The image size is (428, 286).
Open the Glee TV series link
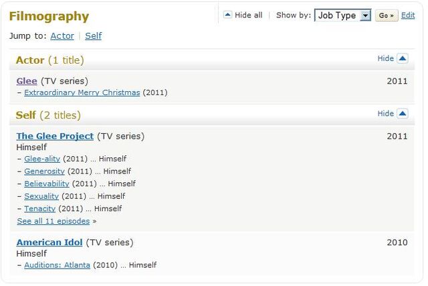coord(27,81)
